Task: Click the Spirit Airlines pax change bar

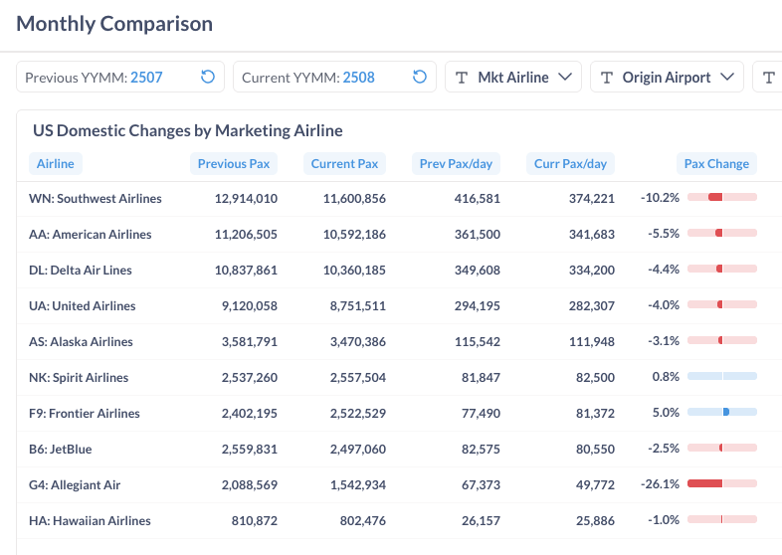Action: pyautogui.click(x=722, y=376)
